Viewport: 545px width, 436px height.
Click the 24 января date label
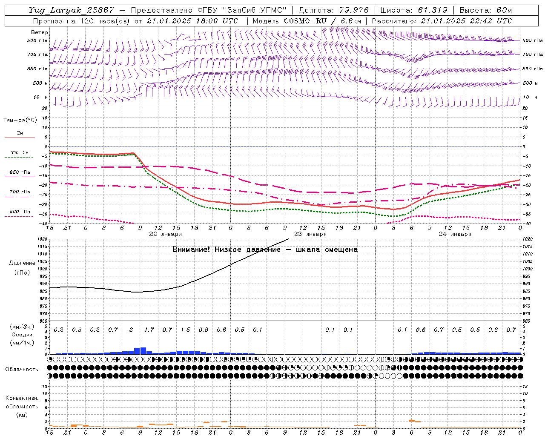point(455,234)
